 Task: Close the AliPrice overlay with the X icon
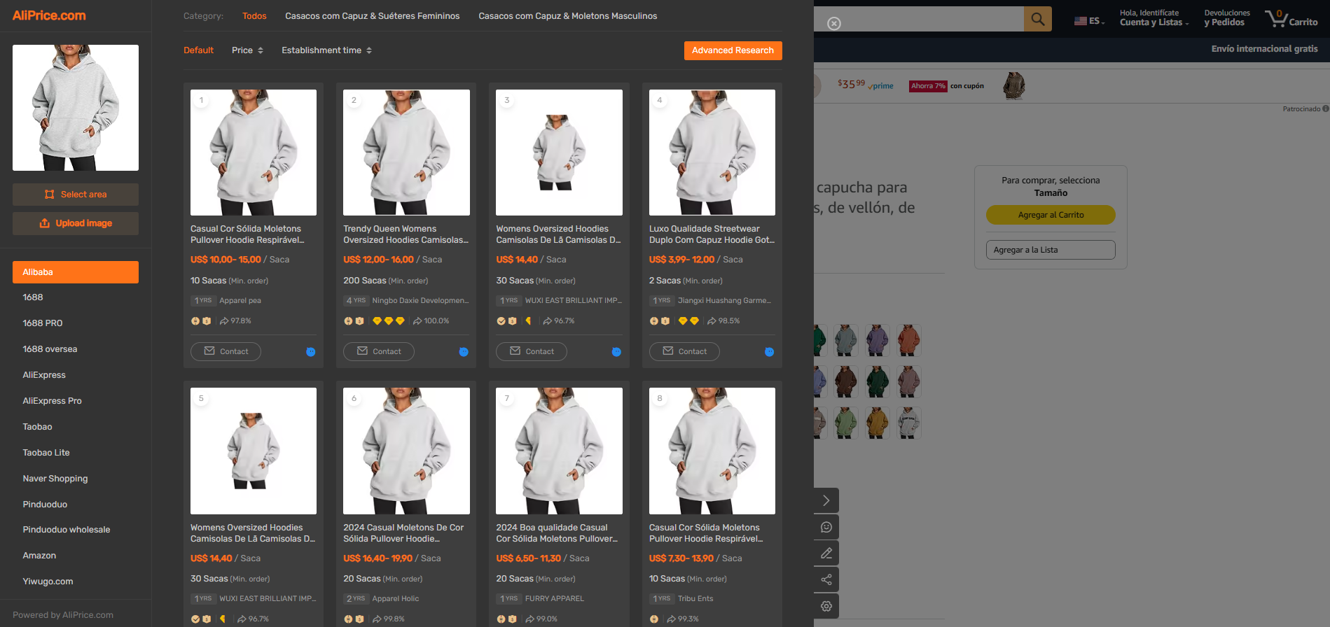click(x=834, y=24)
